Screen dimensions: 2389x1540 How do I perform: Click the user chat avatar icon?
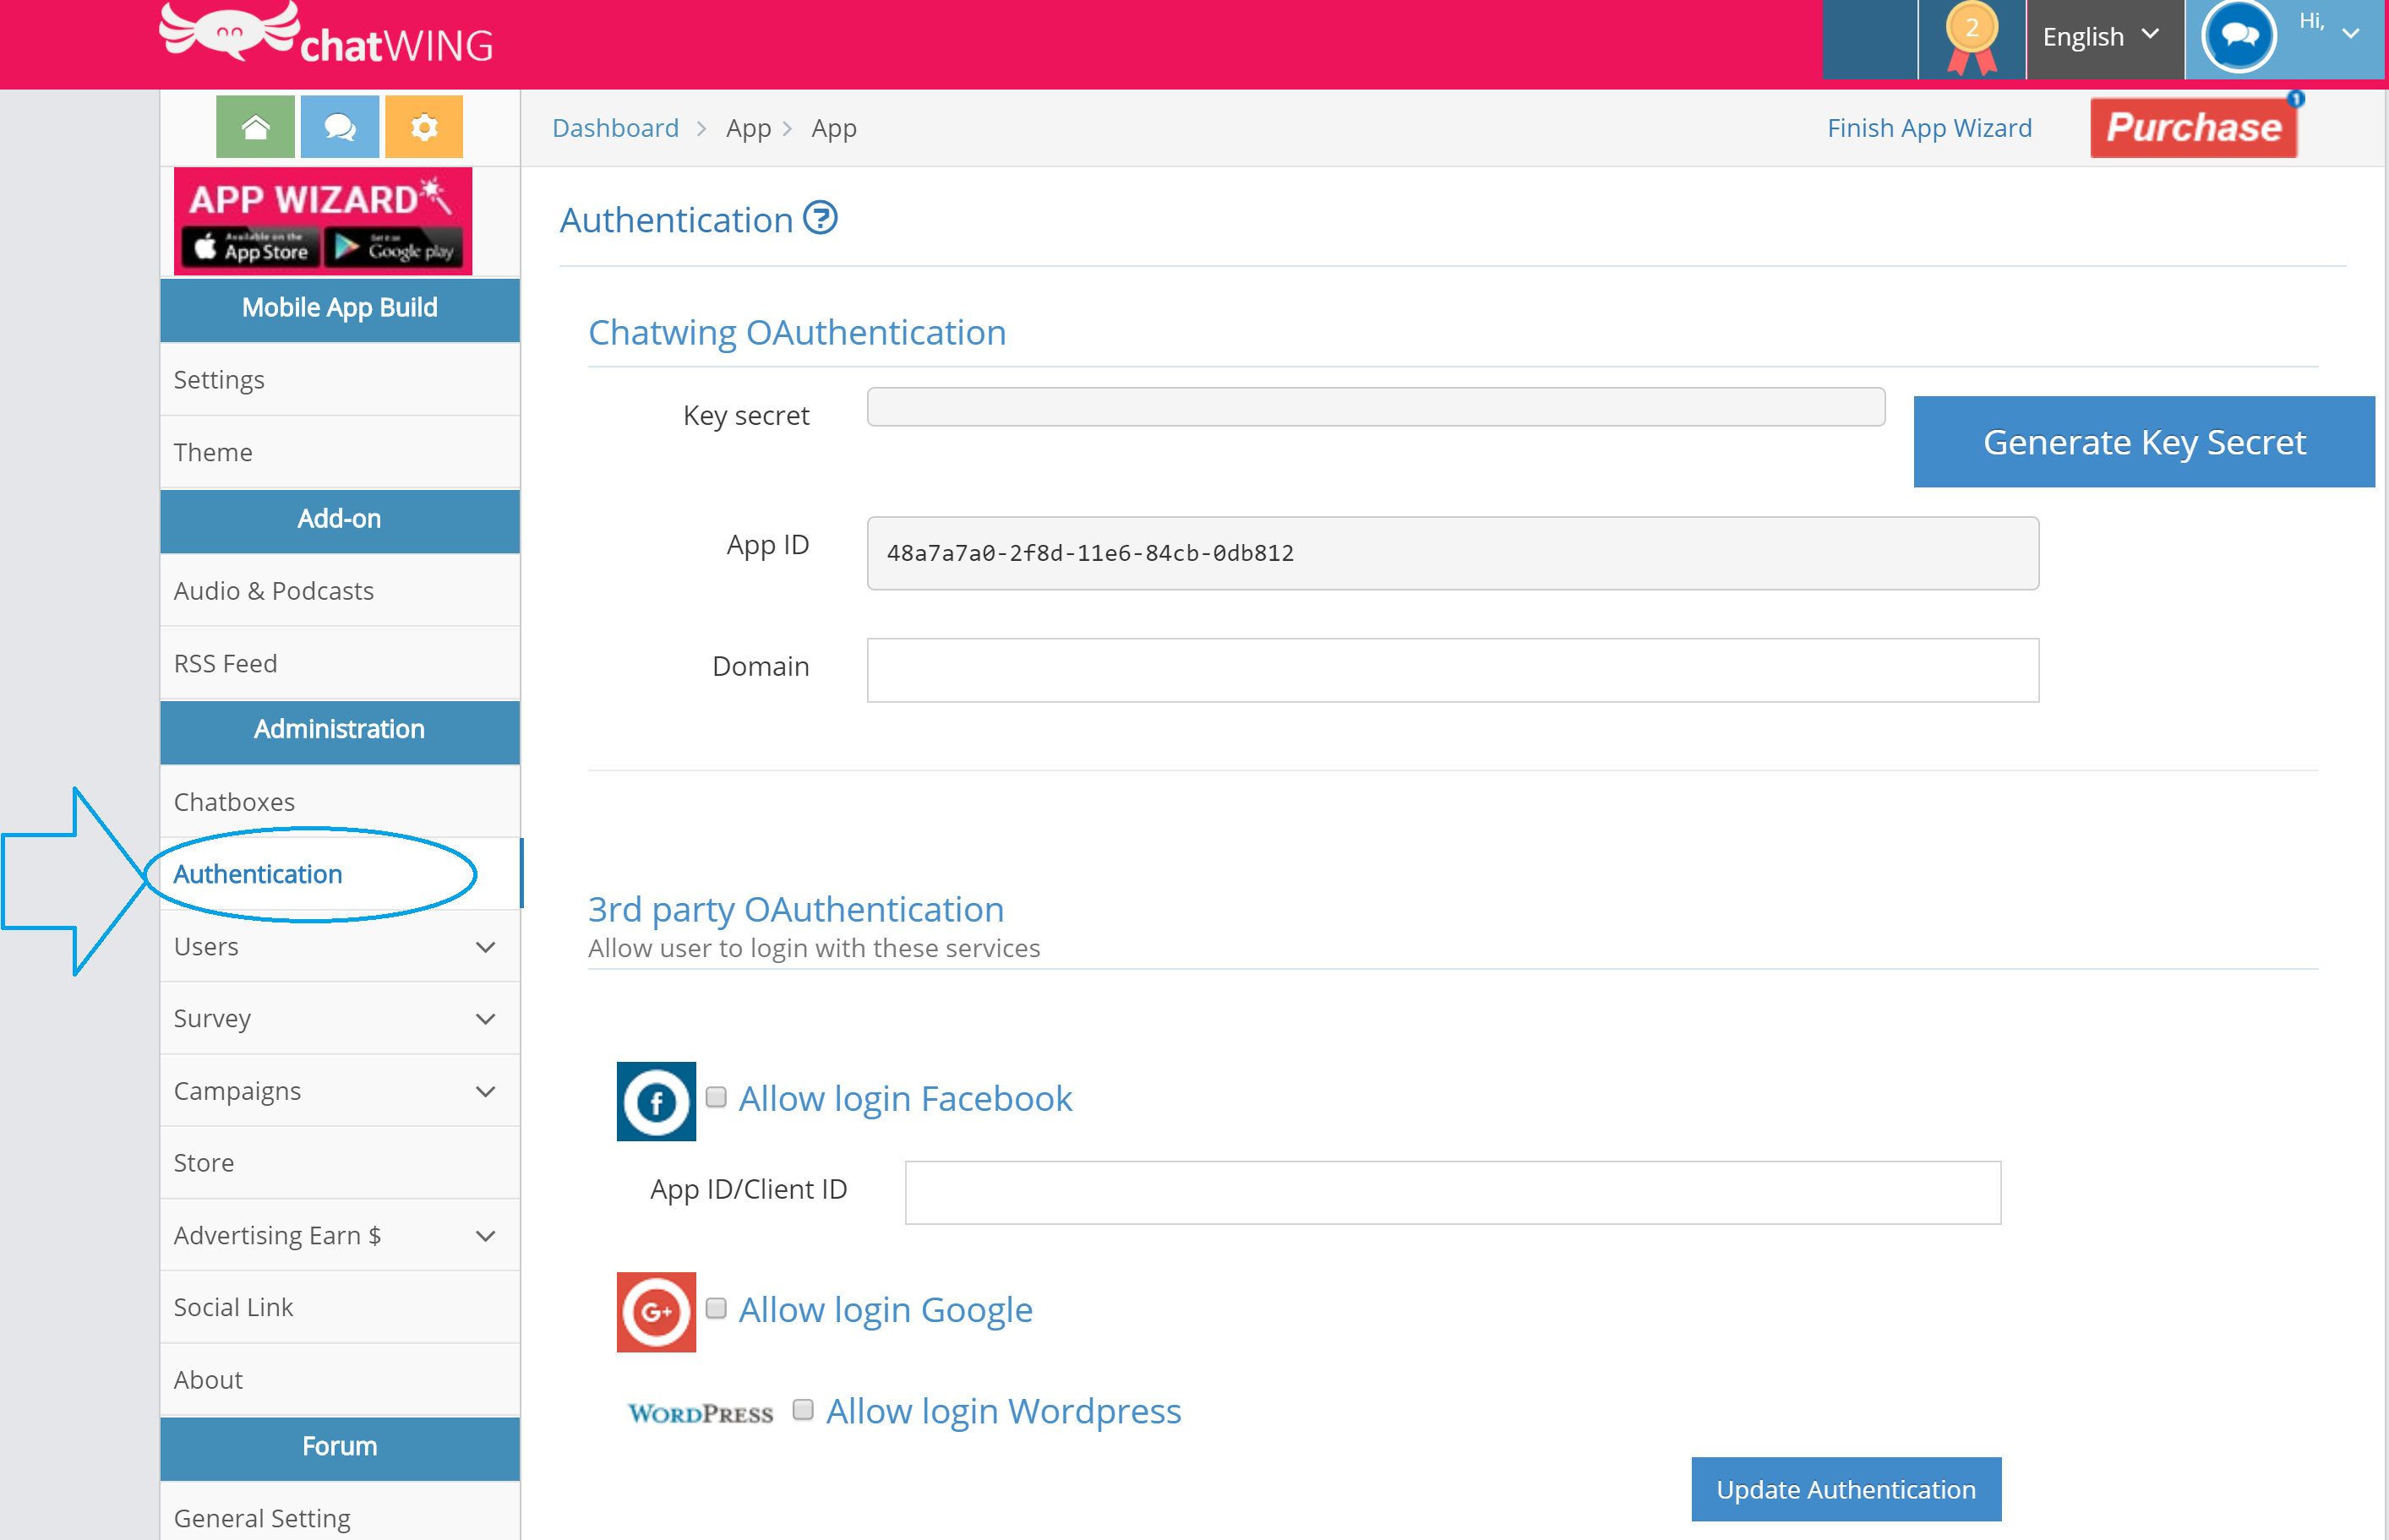(x=2239, y=38)
